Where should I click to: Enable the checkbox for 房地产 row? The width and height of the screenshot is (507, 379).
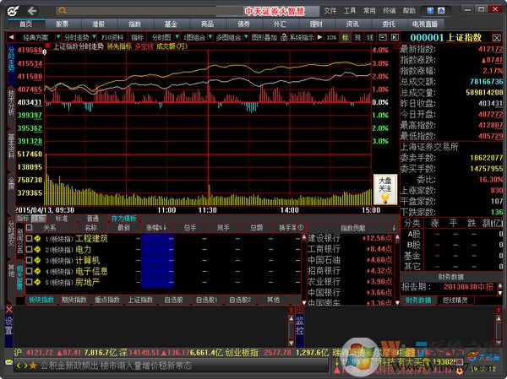click(28, 283)
